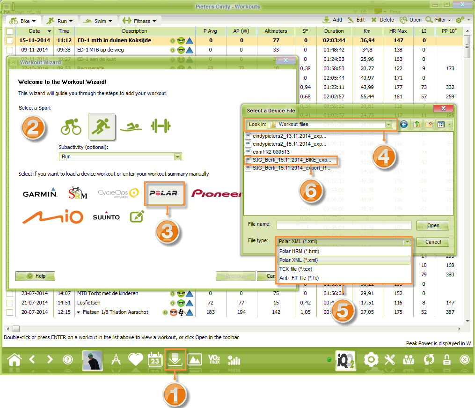Toggle the select-all checkbox in table header
Screen dimensions: 475x408
click(10, 31)
